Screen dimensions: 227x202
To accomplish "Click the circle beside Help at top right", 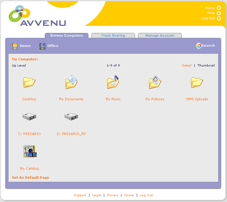I will point(219,13).
